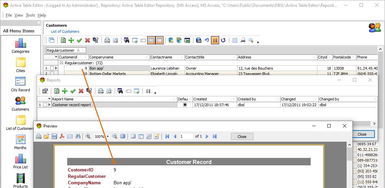Click print icon in Preview toolbar

pyautogui.click(x=39, y=136)
